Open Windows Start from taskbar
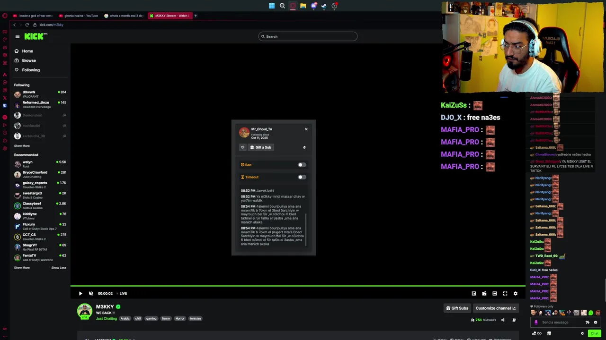Screen dimensions: 606x340 272,6
